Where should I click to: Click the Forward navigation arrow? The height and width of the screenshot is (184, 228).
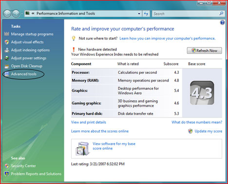pos(16,14)
